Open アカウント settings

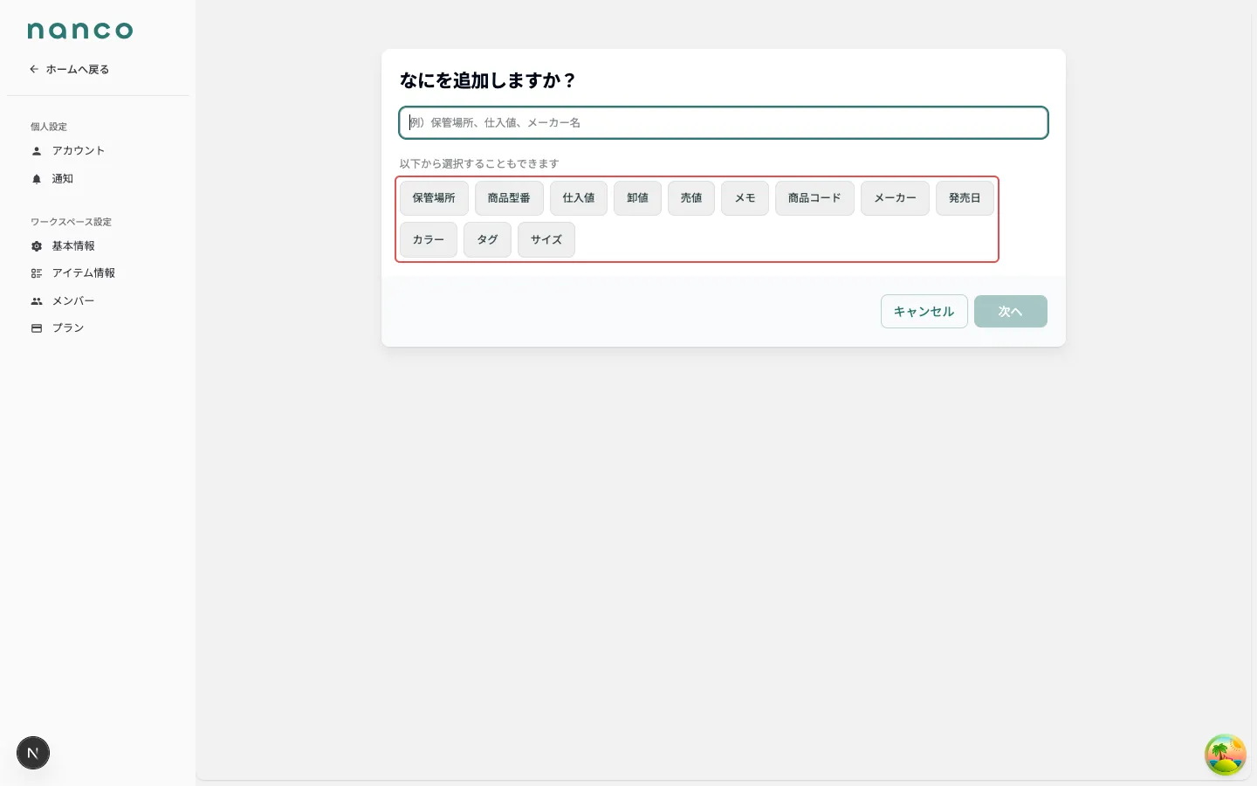pos(78,151)
